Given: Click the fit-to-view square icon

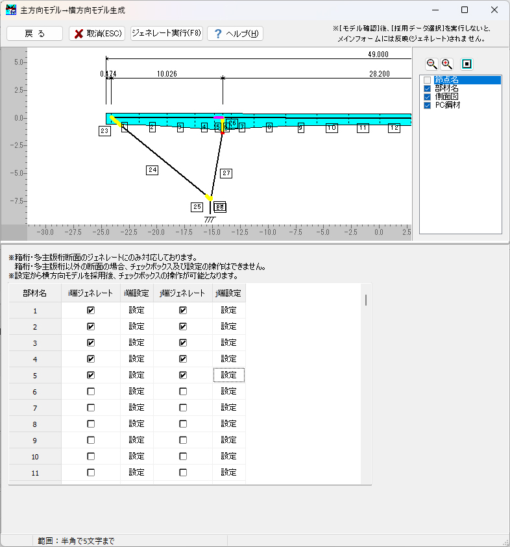Looking at the screenshot, I should 467,64.
